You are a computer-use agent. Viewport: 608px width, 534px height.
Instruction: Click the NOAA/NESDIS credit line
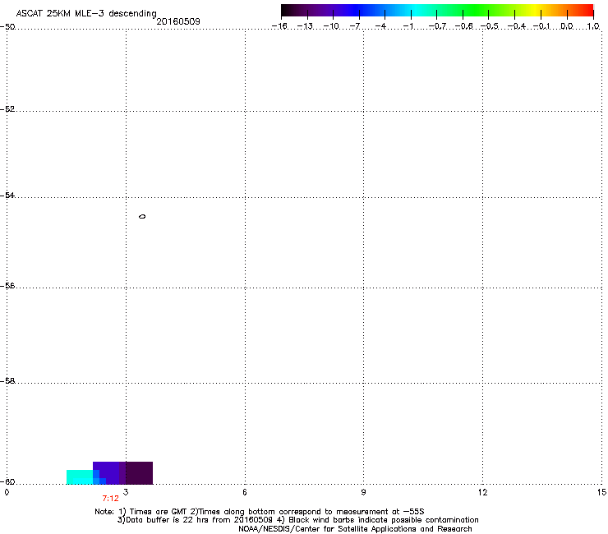[x=355, y=529]
